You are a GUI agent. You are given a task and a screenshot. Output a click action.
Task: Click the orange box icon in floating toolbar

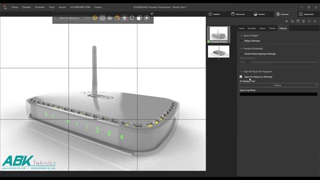(117, 18)
